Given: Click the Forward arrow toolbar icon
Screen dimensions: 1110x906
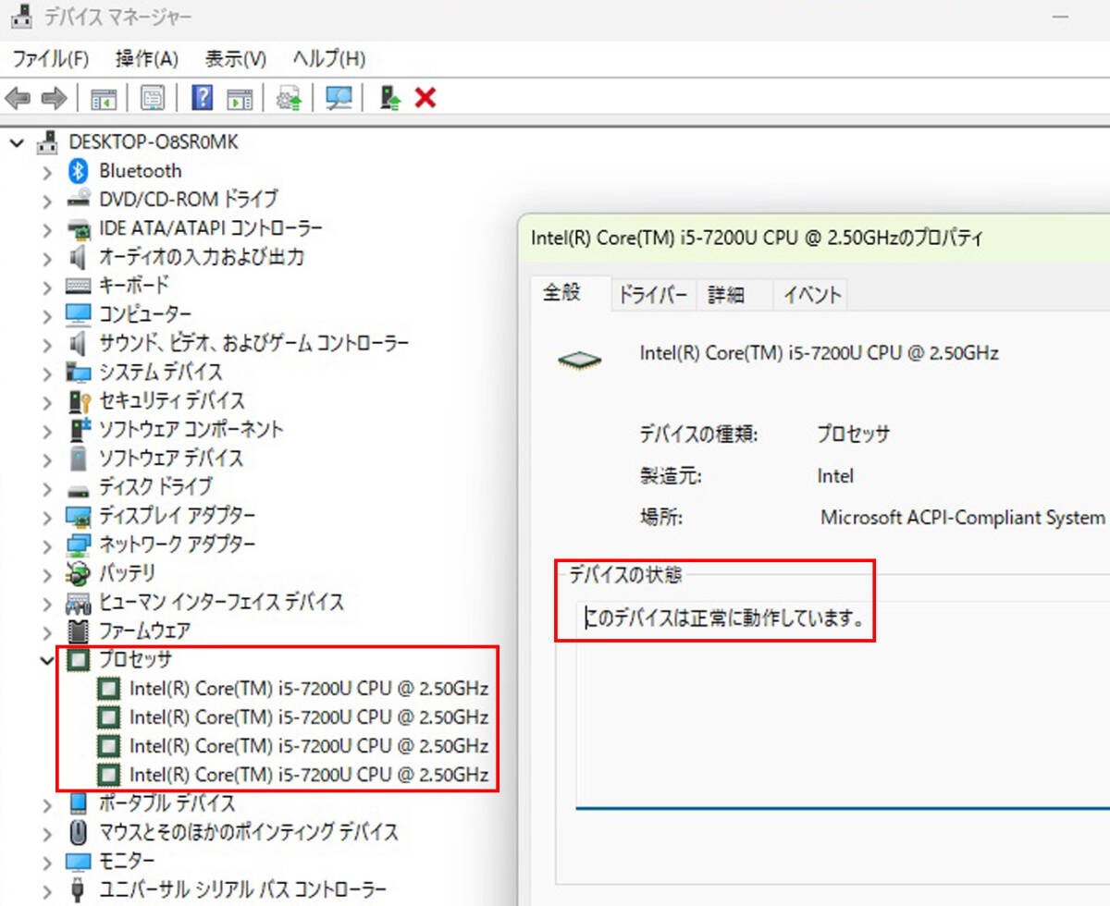Looking at the screenshot, I should click(53, 98).
